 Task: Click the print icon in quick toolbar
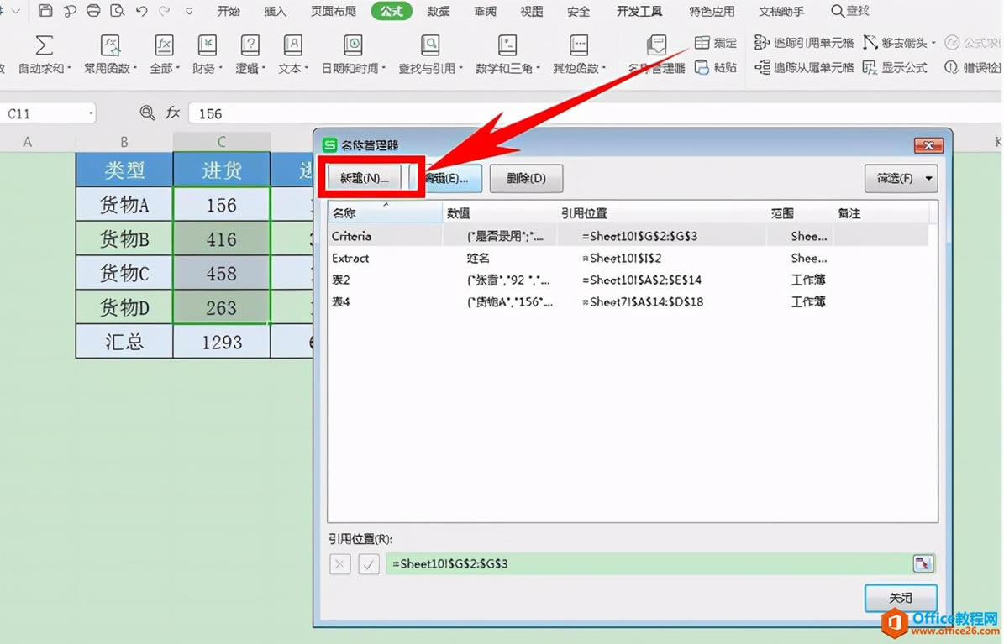(x=93, y=11)
